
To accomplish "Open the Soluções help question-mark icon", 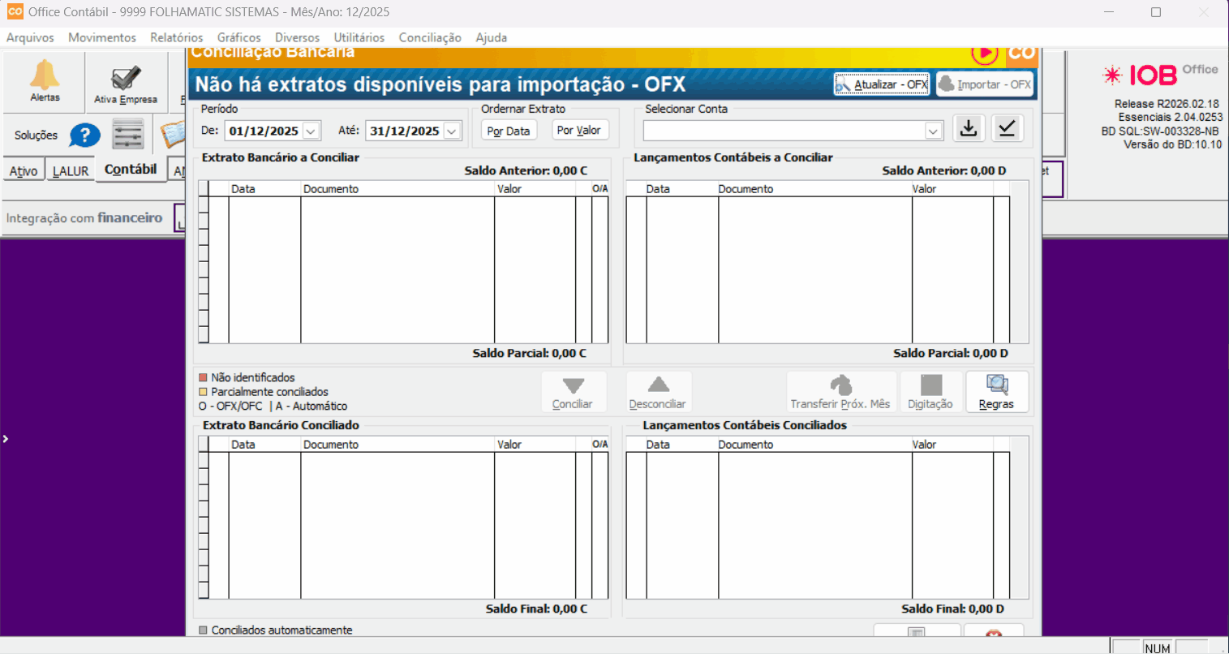I will pyautogui.click(x=85, y=136).
